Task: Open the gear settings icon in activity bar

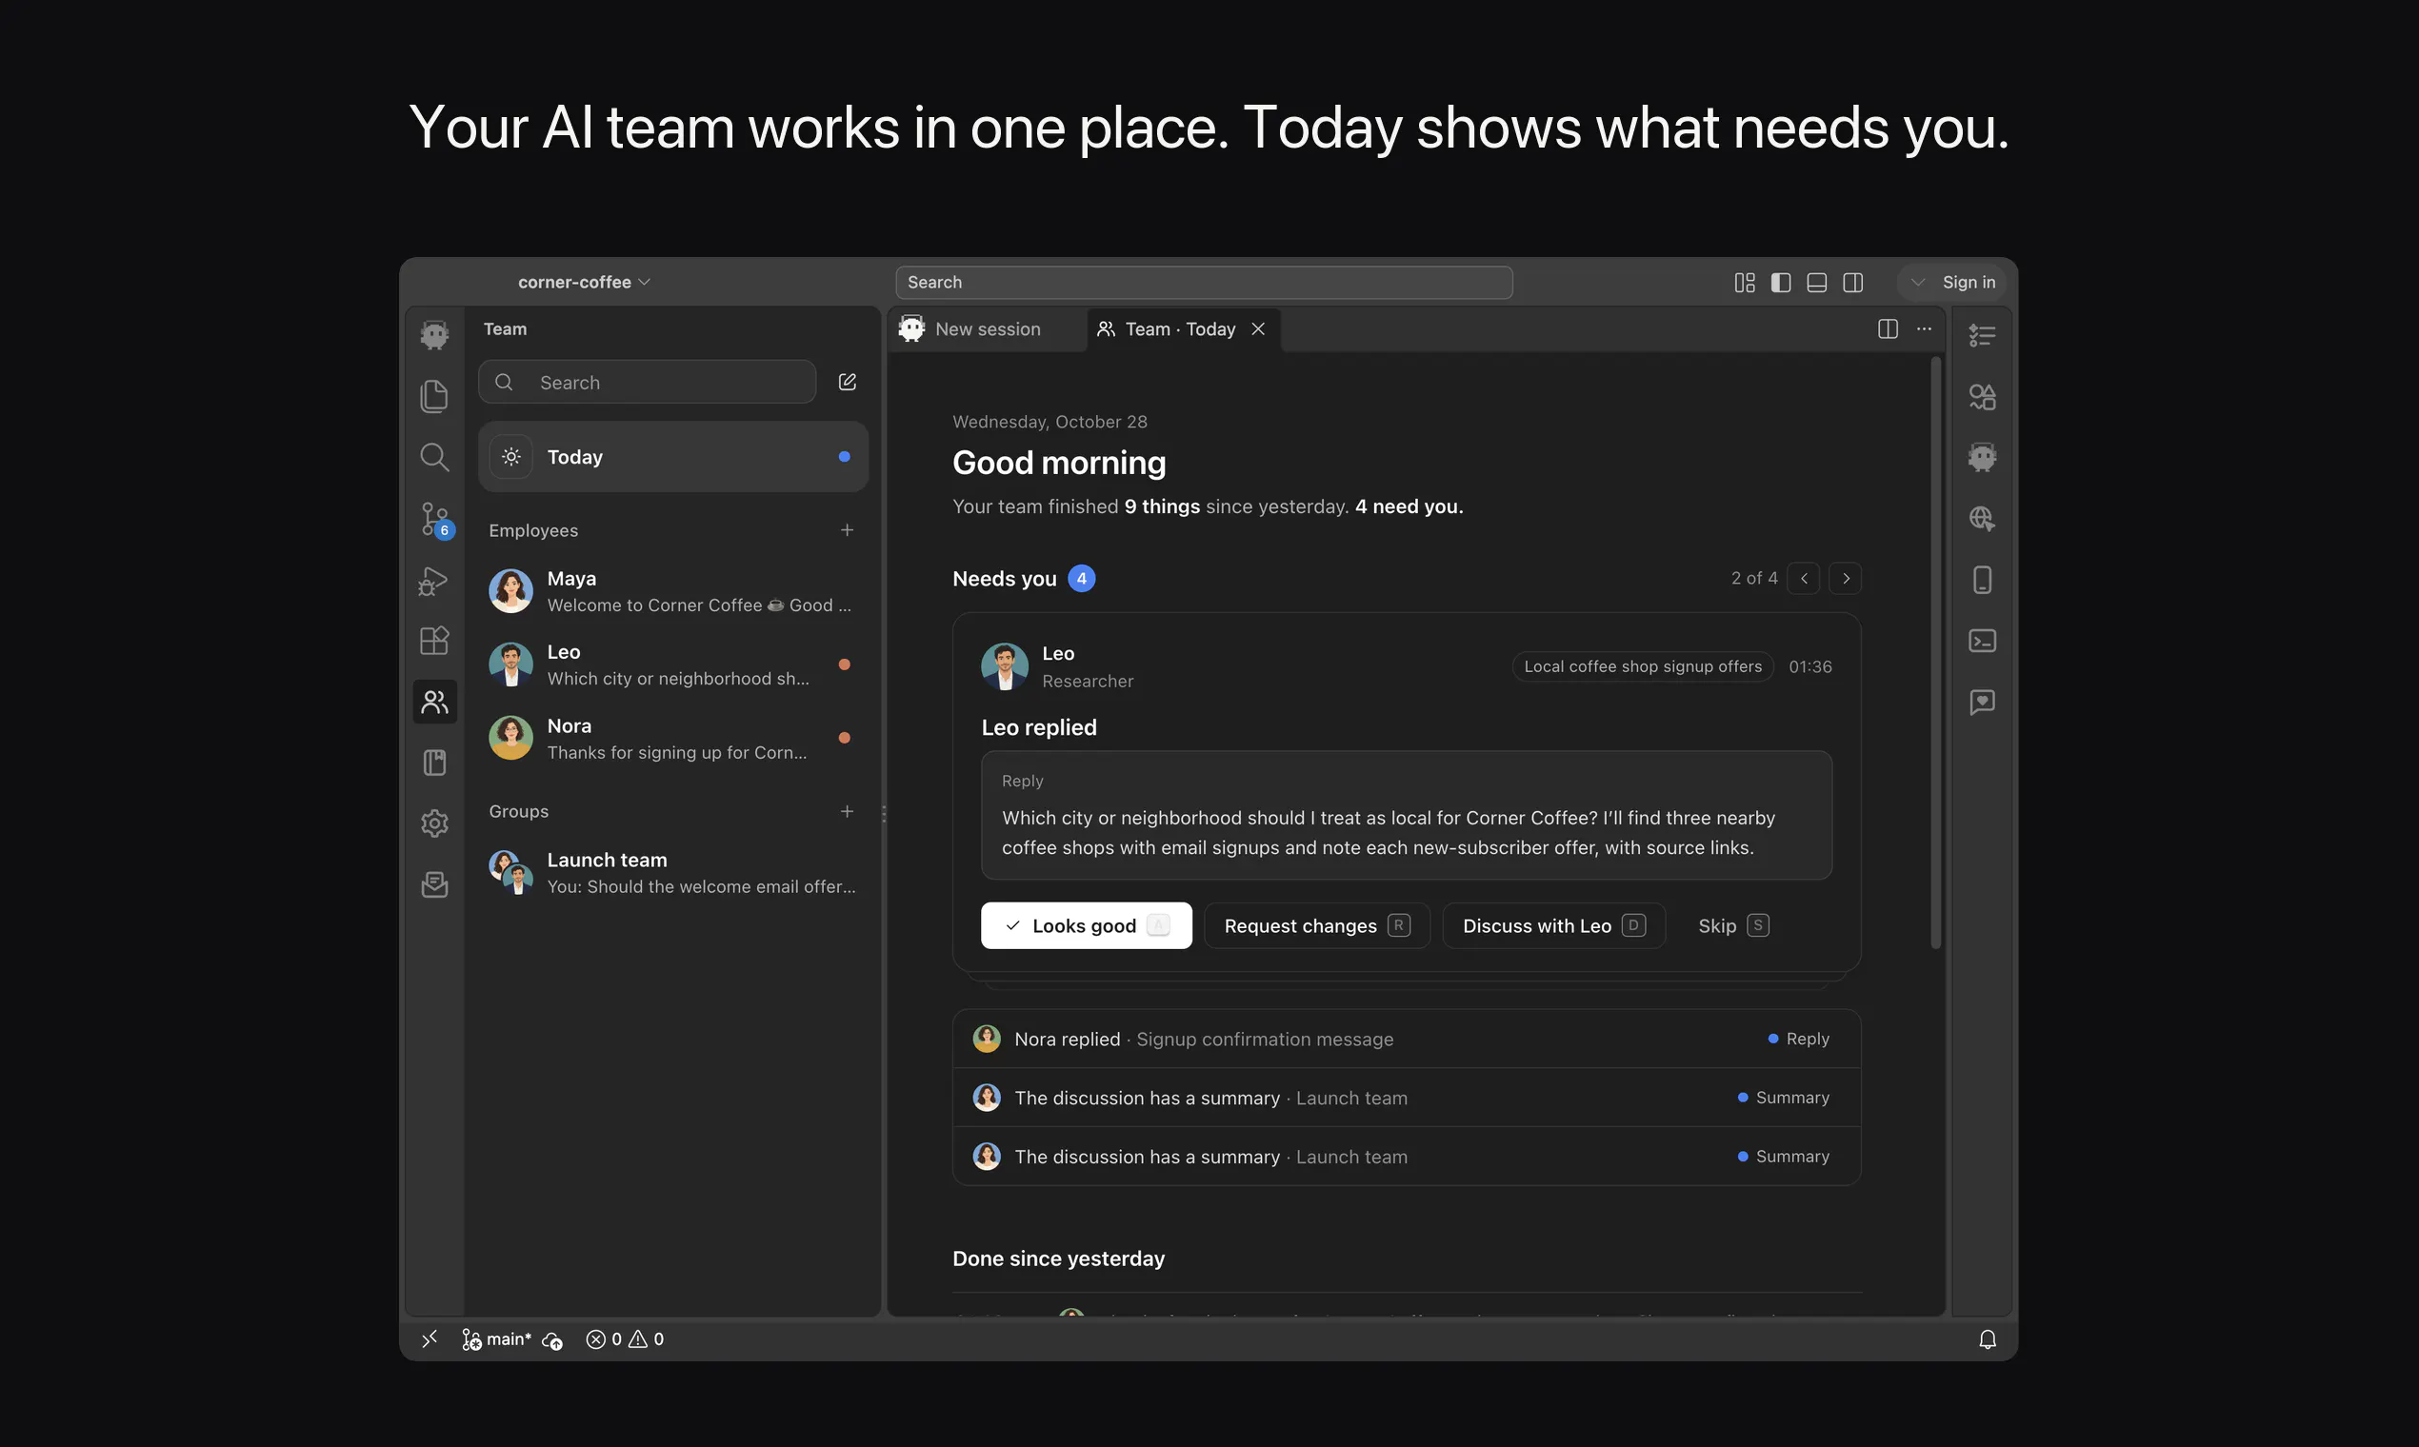Action: coord(434,823)
